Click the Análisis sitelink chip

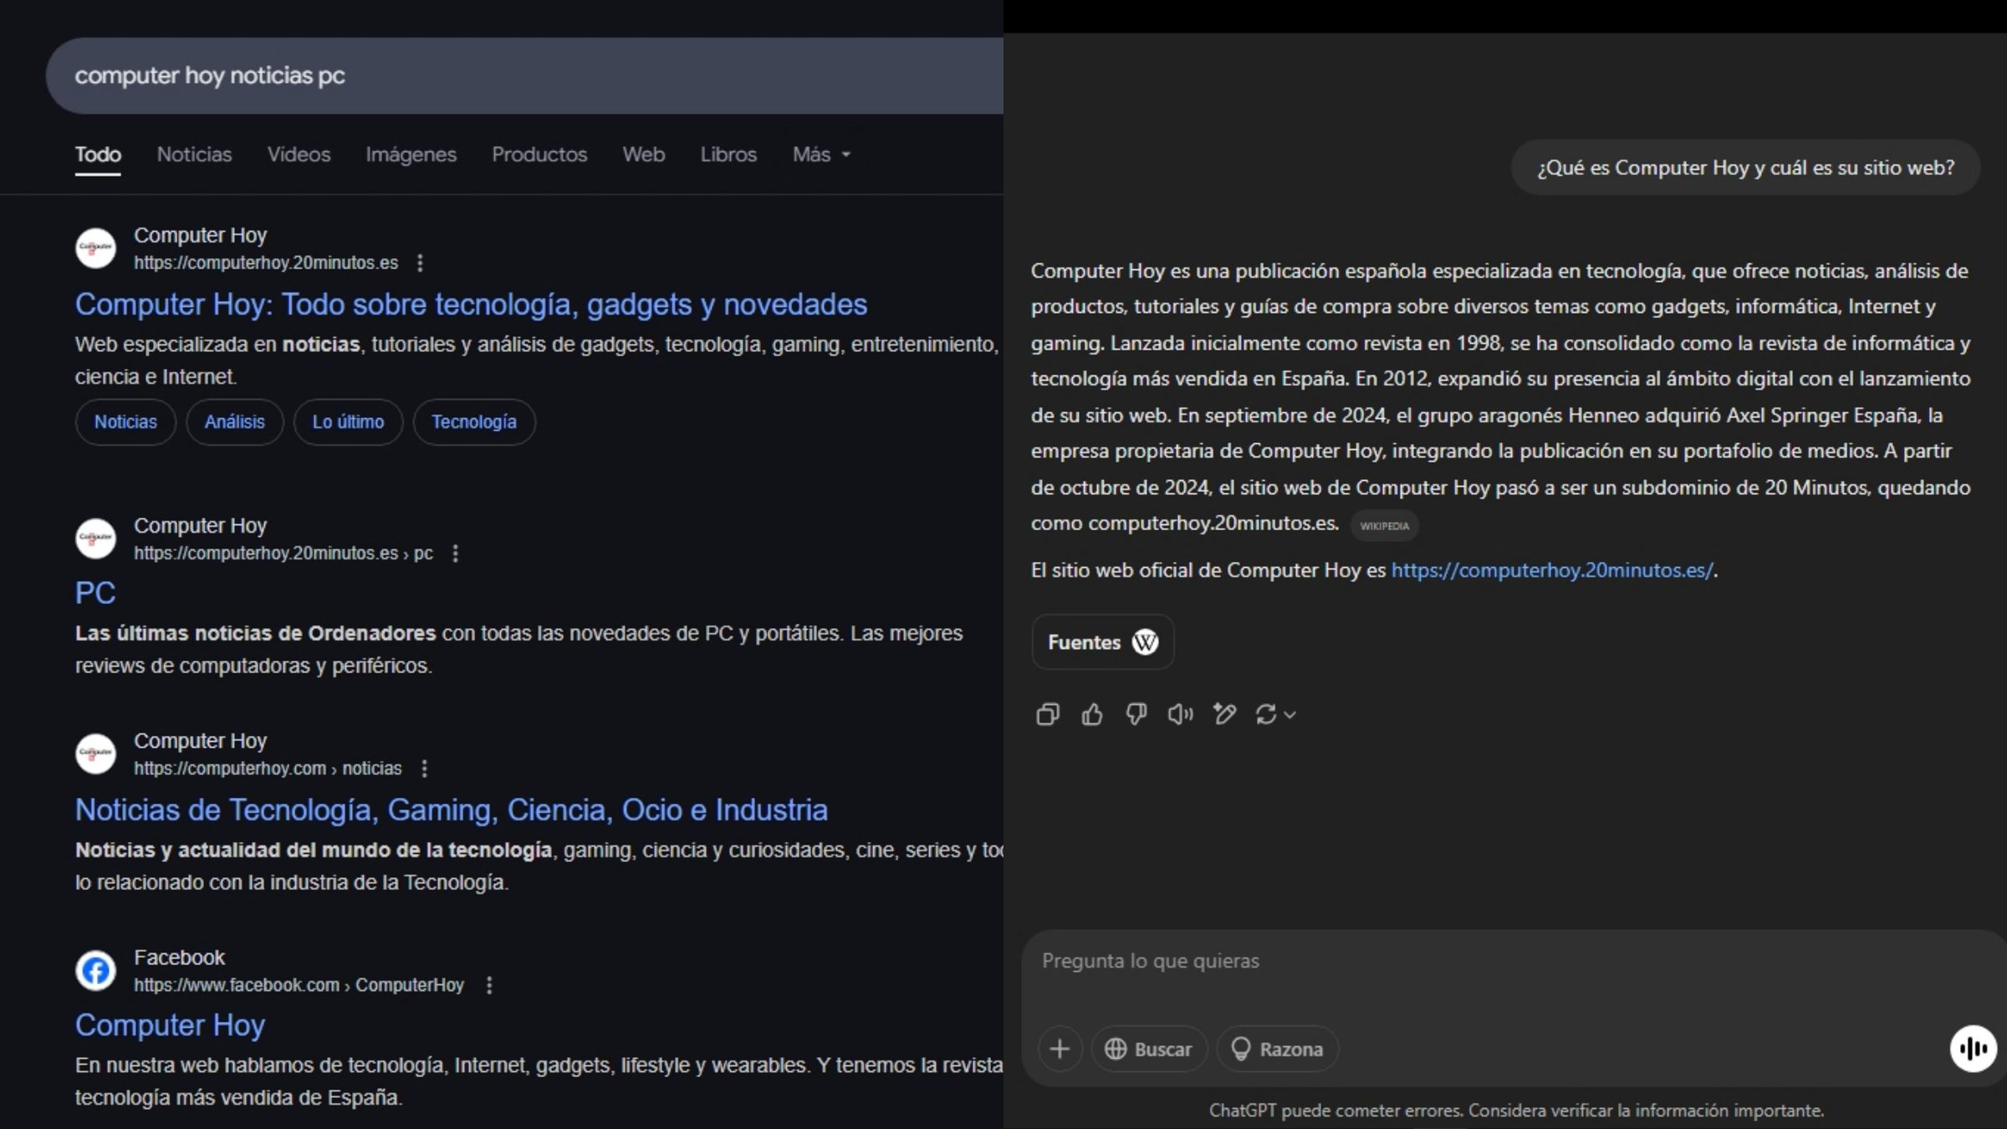point(235,421)
